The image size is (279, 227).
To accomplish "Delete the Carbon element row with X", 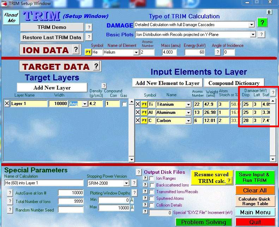I will tap(138, 121).
